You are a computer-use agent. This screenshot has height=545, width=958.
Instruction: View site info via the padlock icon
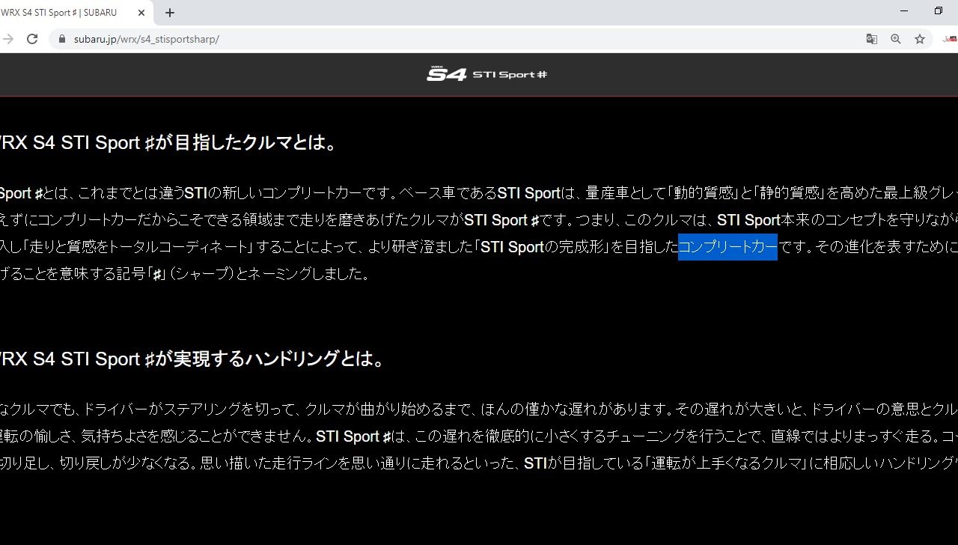(61, 39)
